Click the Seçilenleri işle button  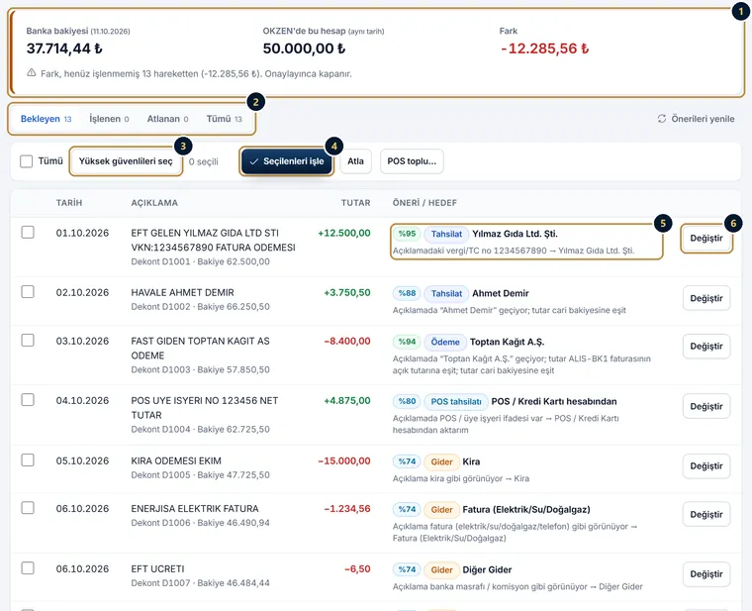[x=287, y=161]
